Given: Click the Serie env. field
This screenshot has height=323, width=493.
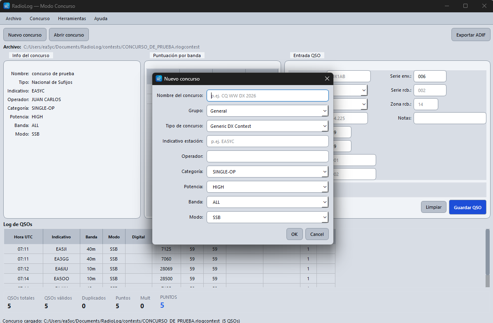Looking at the screenshot, I should (430, 76).
